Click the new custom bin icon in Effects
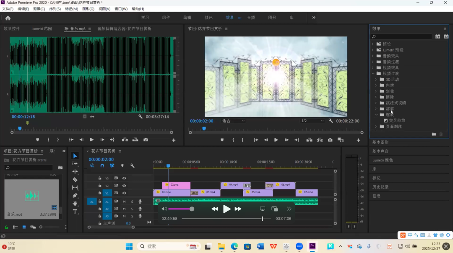 [434, 134]
